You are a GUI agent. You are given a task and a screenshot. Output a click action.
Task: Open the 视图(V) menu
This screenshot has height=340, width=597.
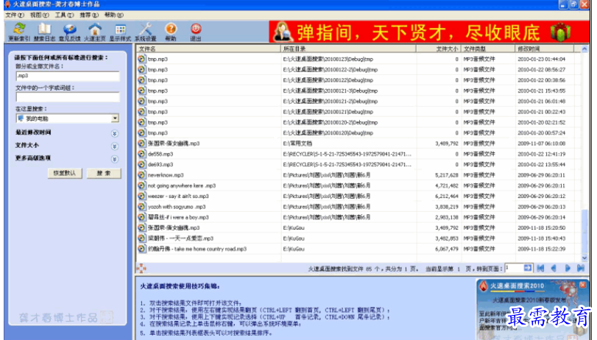pyautogui.click(x=40, y=15)
